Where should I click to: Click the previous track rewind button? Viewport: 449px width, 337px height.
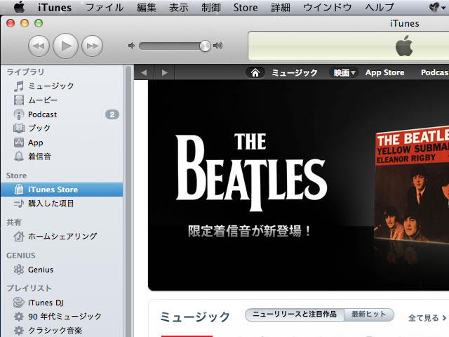tap(39, 46)
